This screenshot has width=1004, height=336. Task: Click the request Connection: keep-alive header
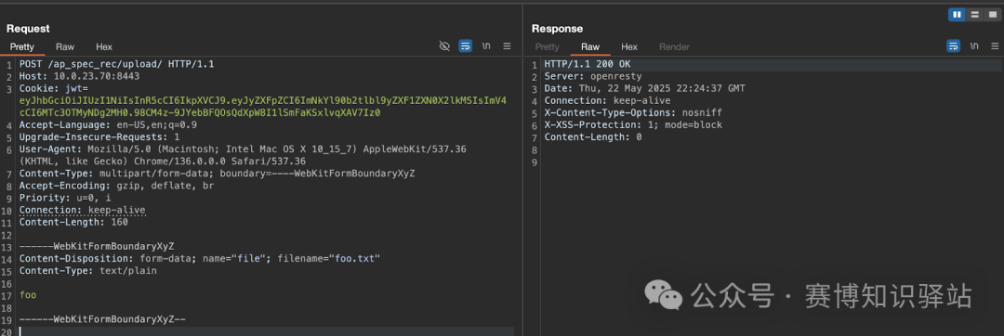click(x=82, y=210)
